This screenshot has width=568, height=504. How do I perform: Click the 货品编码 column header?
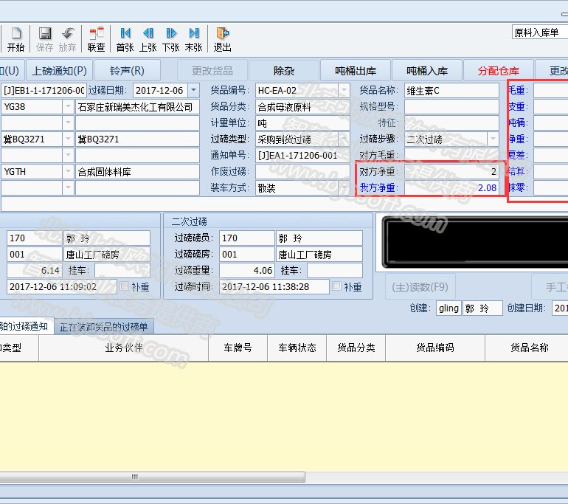435,348
